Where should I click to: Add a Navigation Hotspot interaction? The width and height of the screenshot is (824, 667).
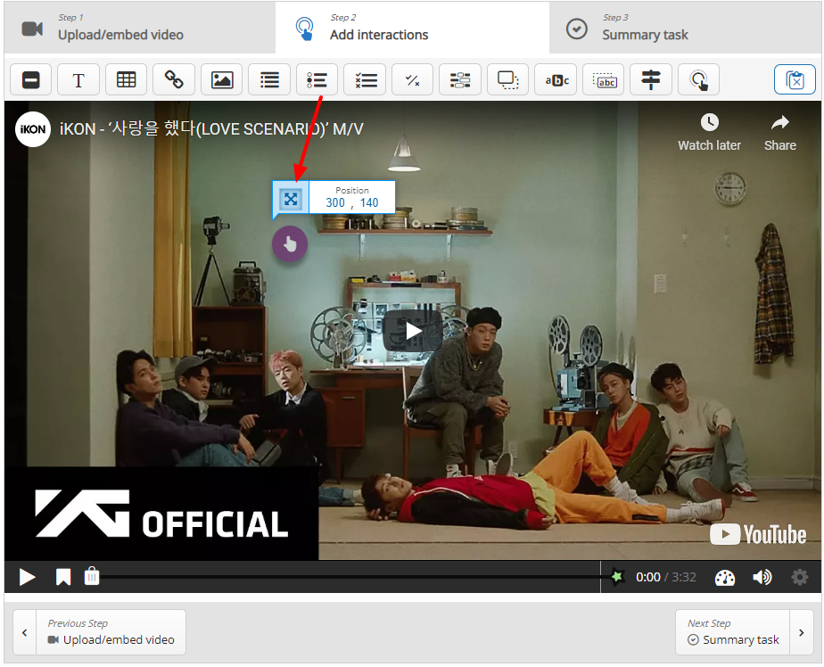point(699,80)
